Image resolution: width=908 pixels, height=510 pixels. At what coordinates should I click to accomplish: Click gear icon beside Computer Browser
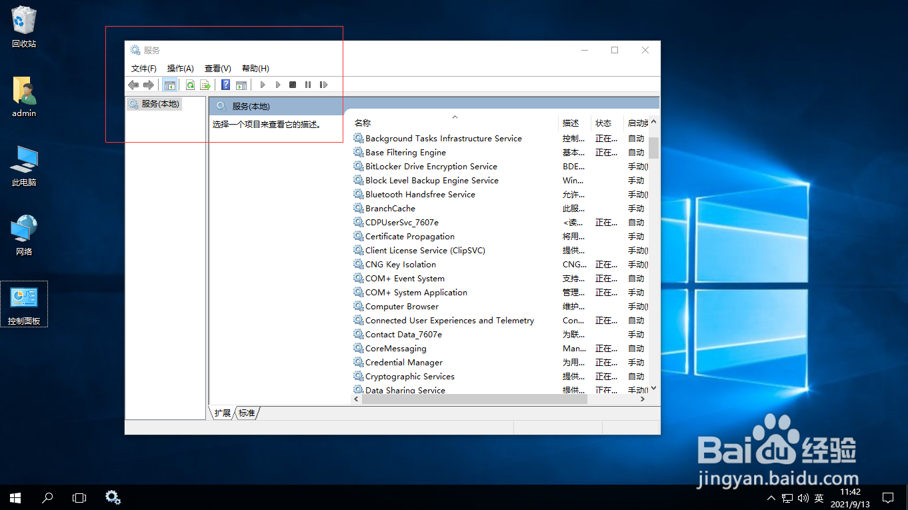tap(359, 306)
